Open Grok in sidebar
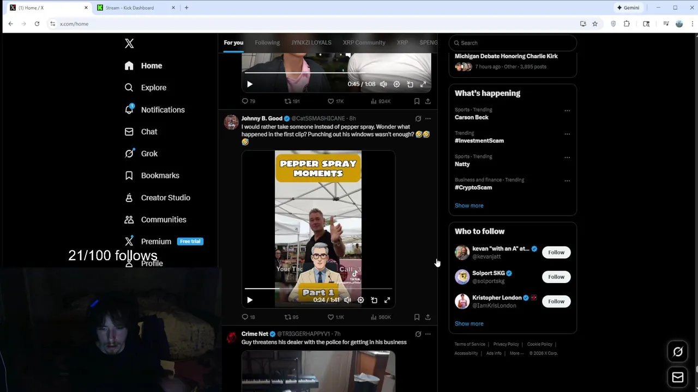 [x=141, y=154]
